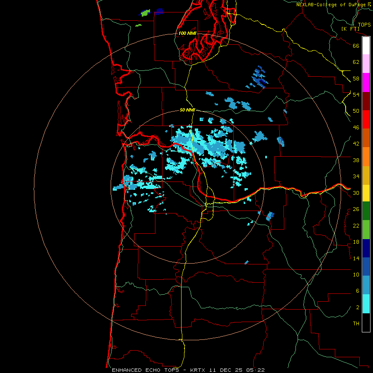The height and width of the screenshot is (373, 373).
Task: Pick the bright red legend swatch
Action: click(x=366, y=119)
